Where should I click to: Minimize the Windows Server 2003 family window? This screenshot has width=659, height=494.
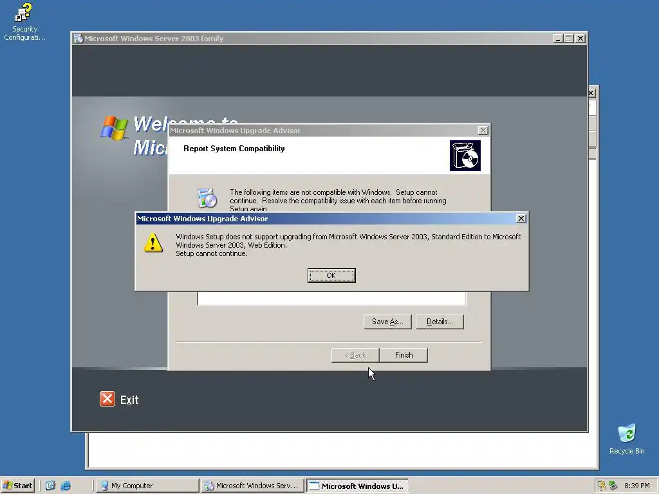(x=558, y=39)
